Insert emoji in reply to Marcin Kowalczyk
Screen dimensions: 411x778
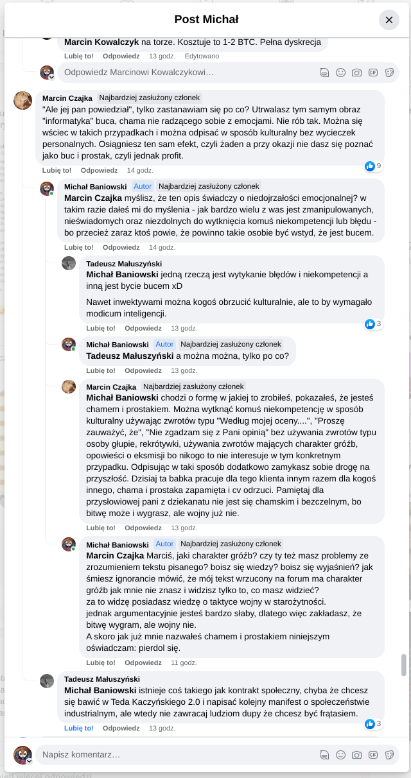(x=340, y=73)
